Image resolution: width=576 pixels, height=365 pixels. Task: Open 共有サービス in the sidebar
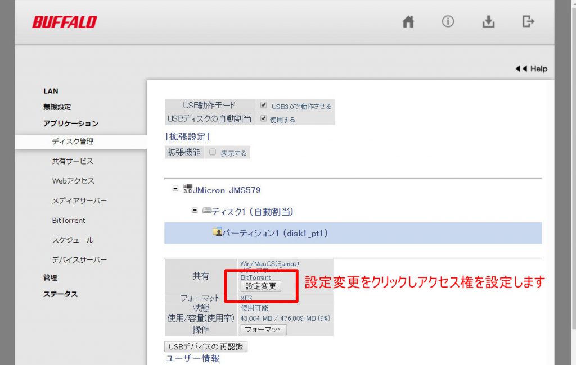[73, 161]
